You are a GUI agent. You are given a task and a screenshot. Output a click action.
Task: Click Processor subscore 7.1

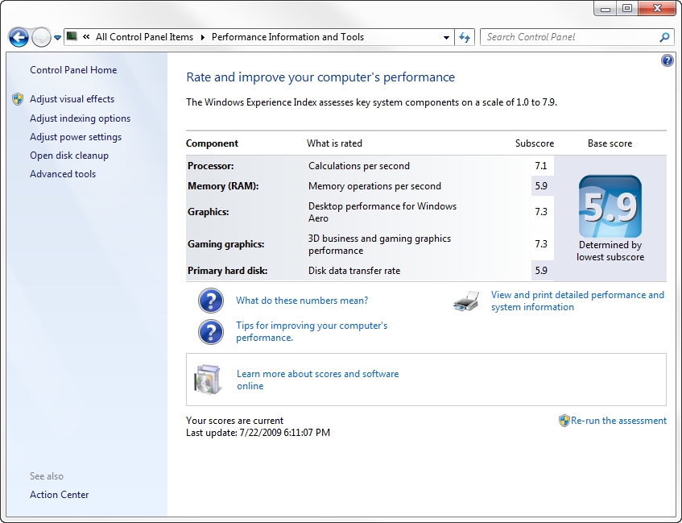[540, 166]
